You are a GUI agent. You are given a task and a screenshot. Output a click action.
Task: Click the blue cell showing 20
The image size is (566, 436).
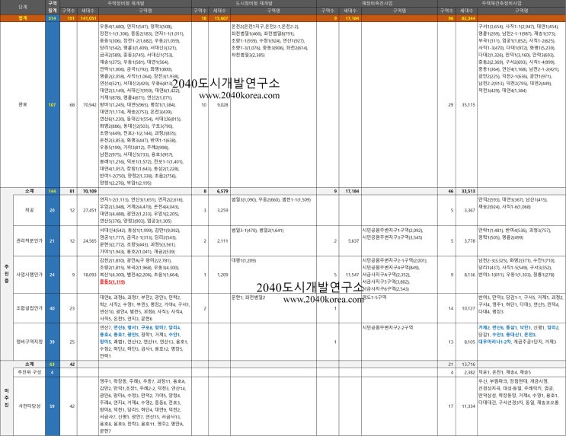tap(53, 210)
